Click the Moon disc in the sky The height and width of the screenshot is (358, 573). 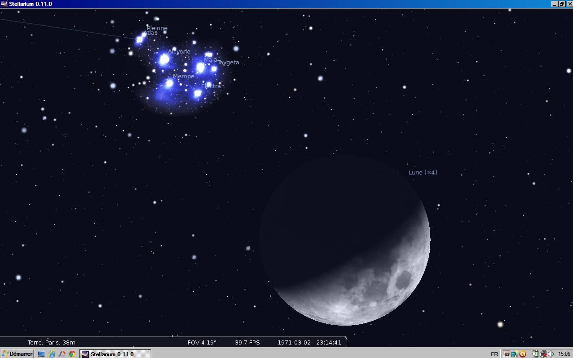(344, 240)
